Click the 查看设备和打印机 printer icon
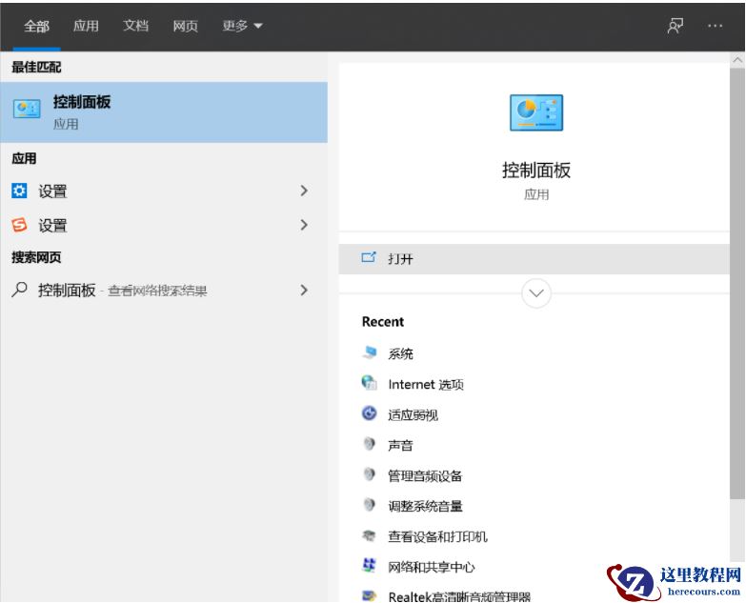Image resolution: width=746 pixels, height=603 pixels. coord(370,535)
